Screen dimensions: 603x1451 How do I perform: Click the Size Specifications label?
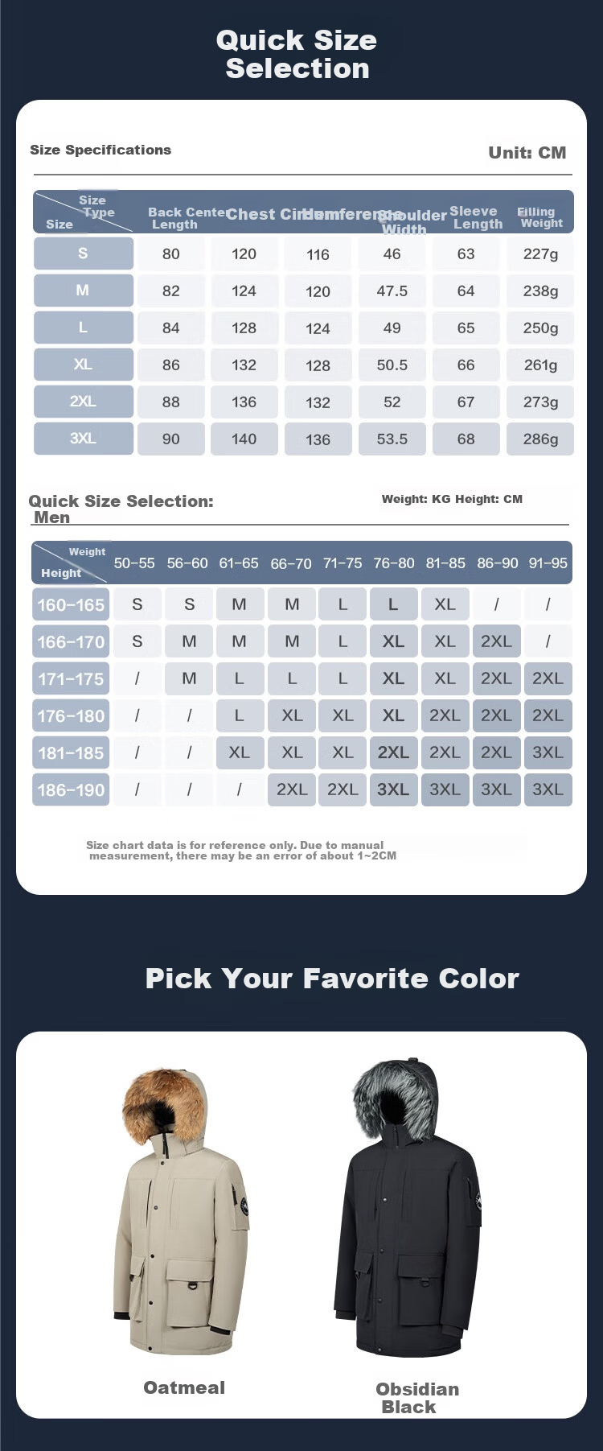pyautogui.click(x=100, y=150)
